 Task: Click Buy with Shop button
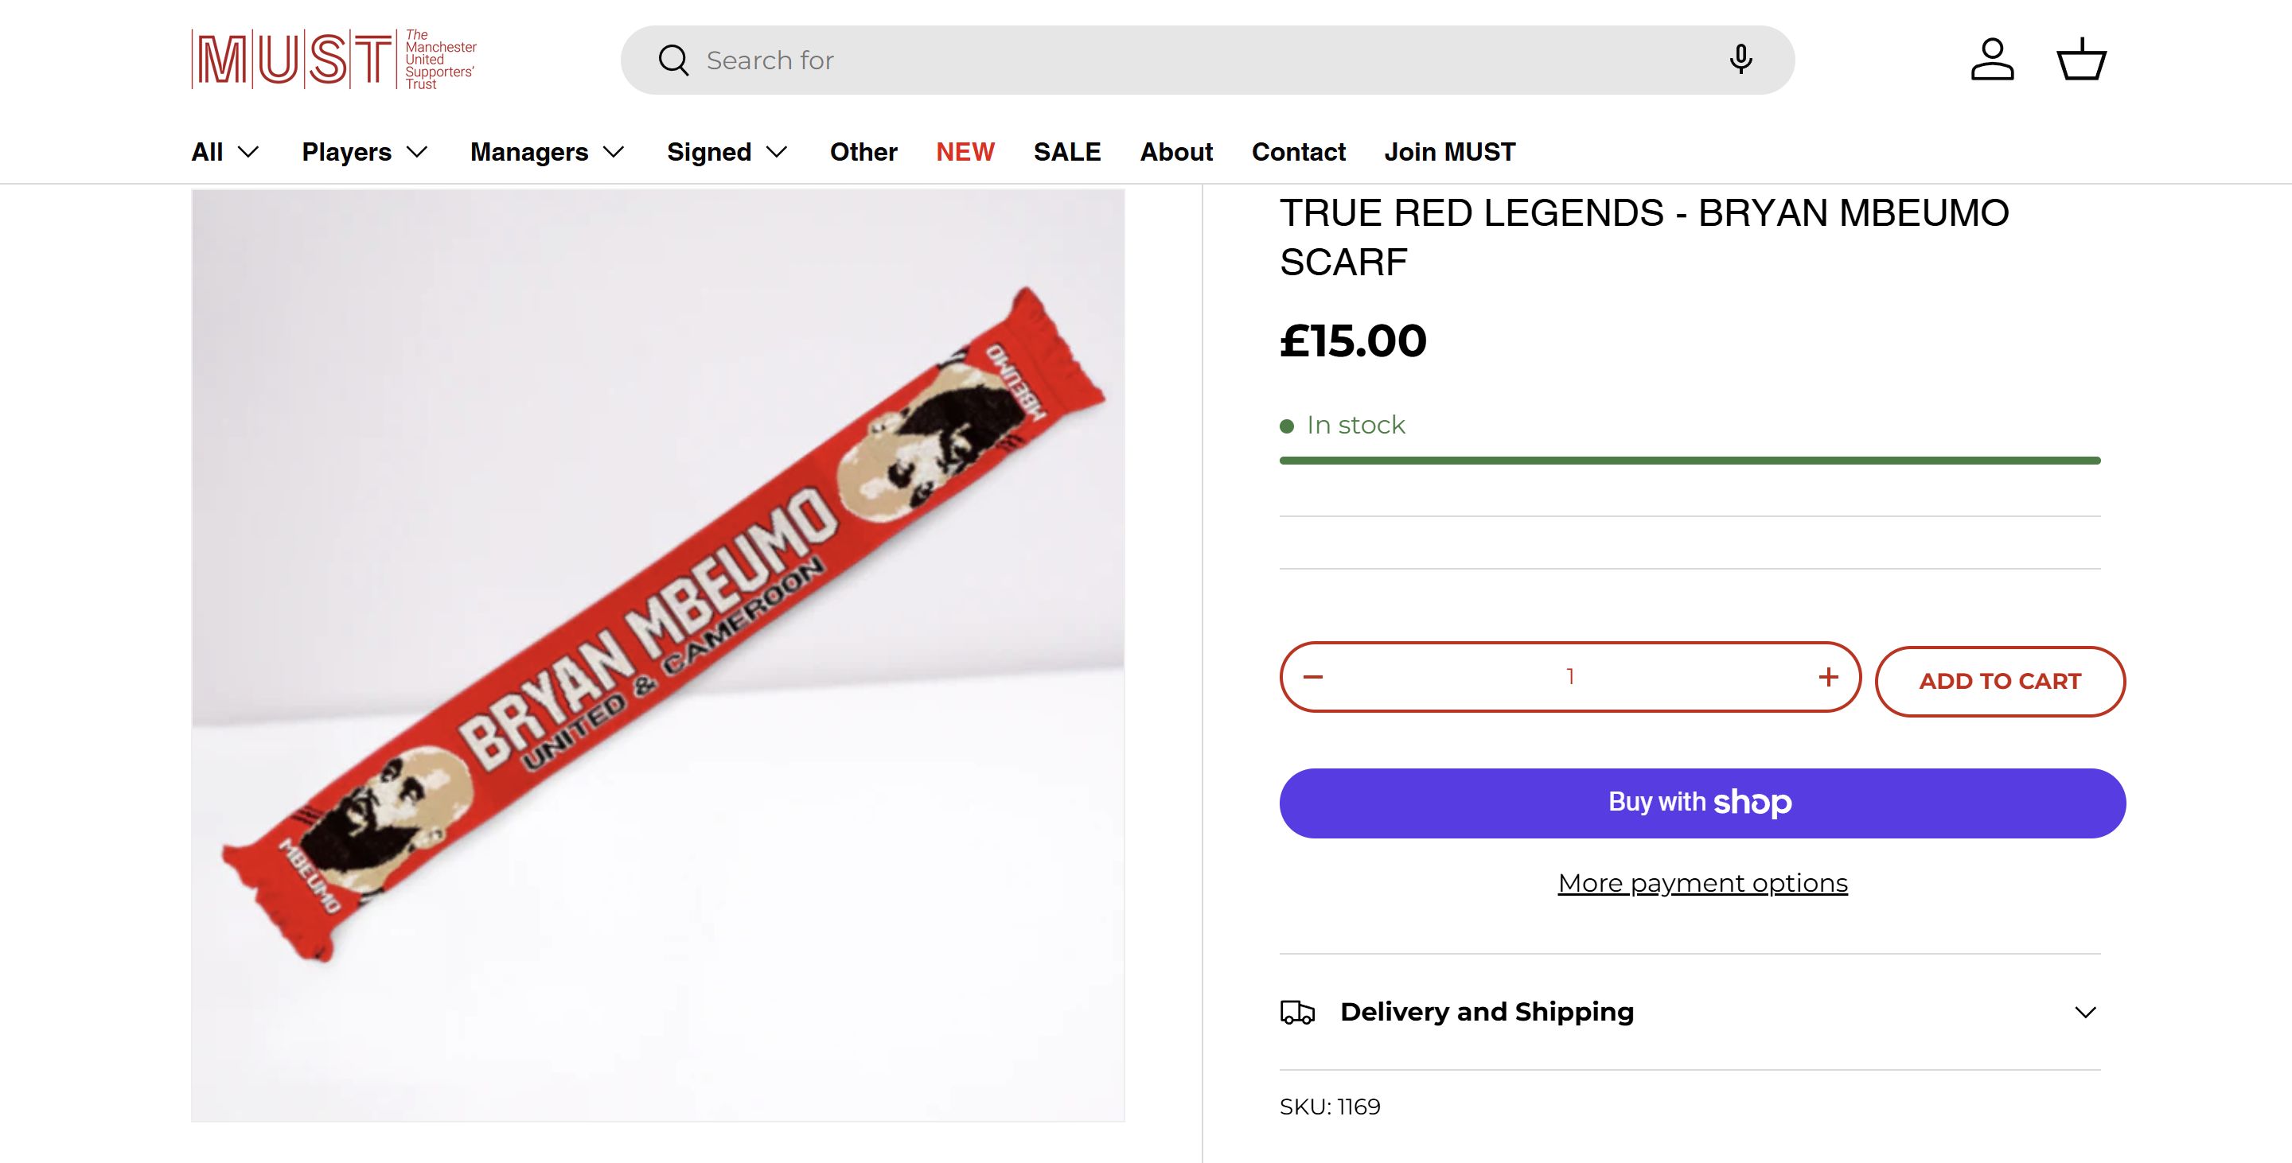click(1702, 803)
